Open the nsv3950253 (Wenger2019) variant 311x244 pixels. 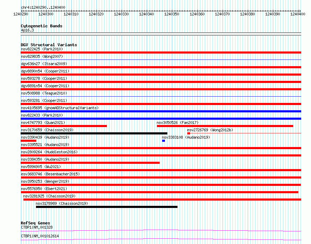[45, 181]
